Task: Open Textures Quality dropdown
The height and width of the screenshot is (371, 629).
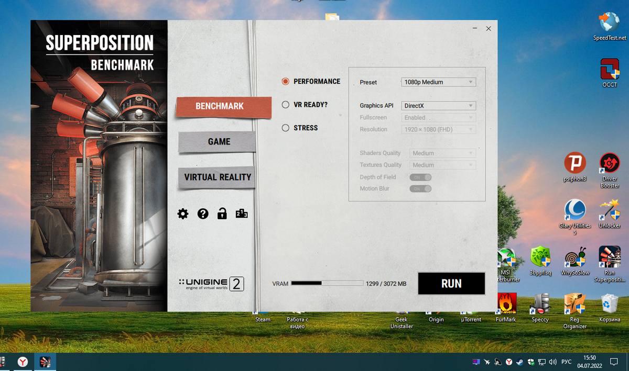Action: pyautogui.click(x=442, y=165)
